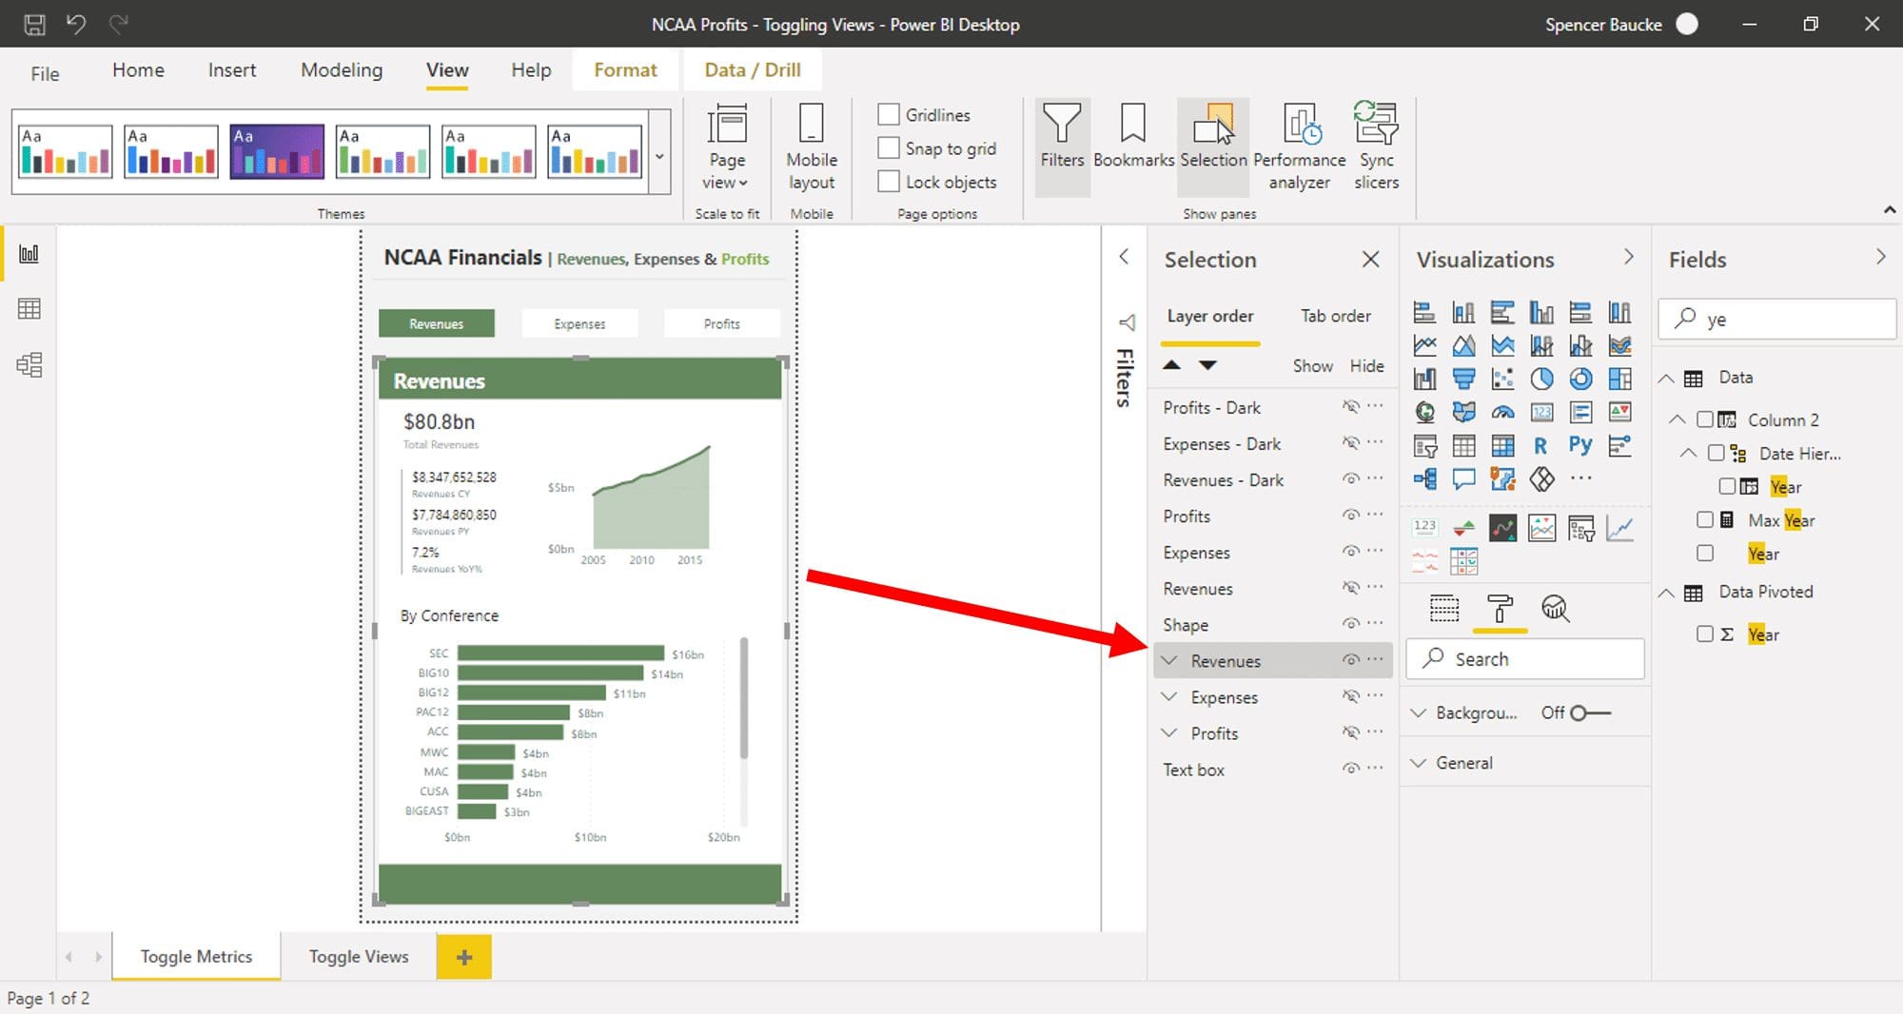Expand the Data Pivoted table

click(x=1667, y=591)
